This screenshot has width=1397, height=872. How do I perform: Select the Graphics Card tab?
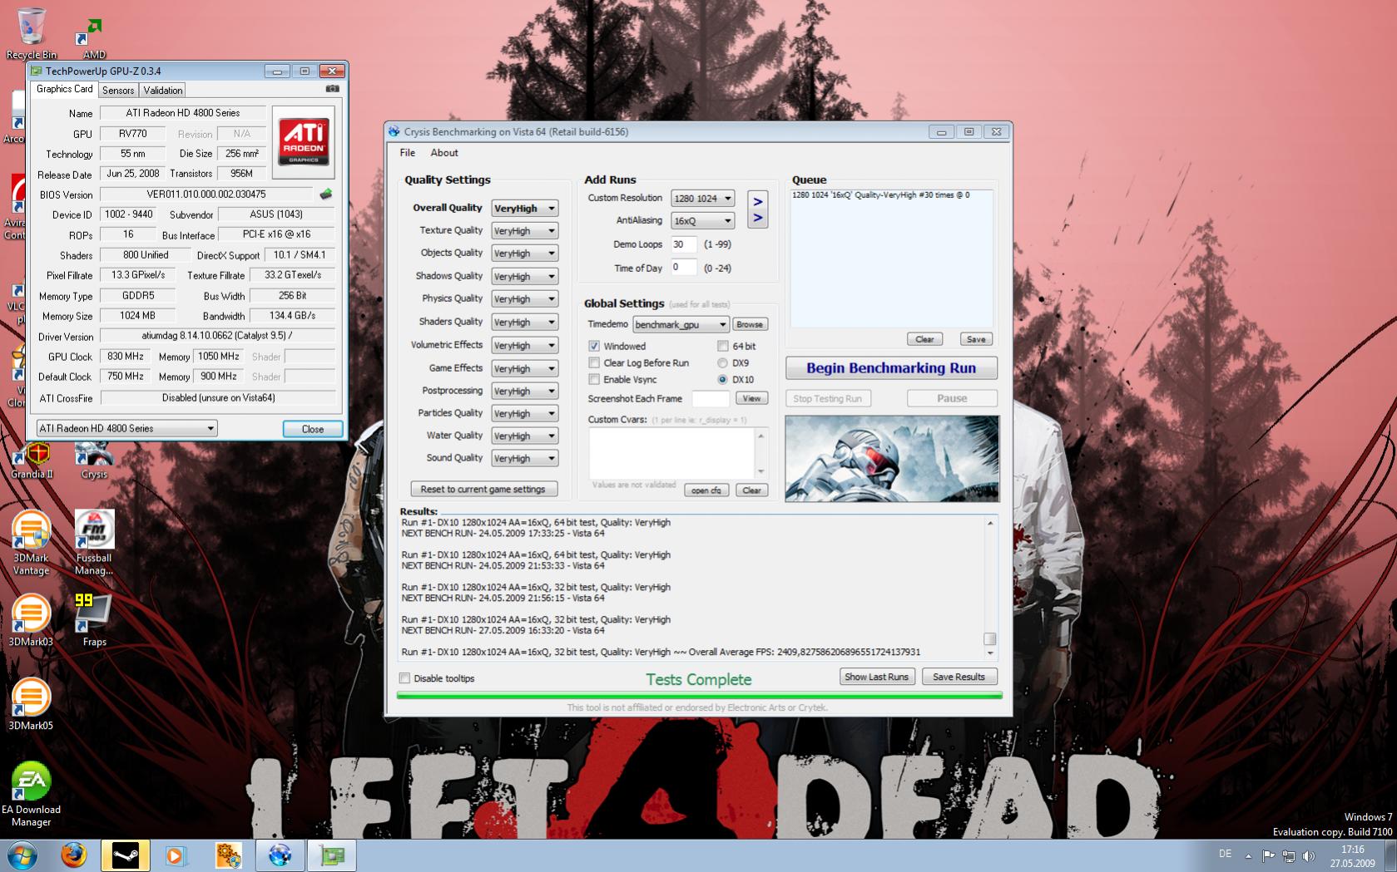[65, 89]
